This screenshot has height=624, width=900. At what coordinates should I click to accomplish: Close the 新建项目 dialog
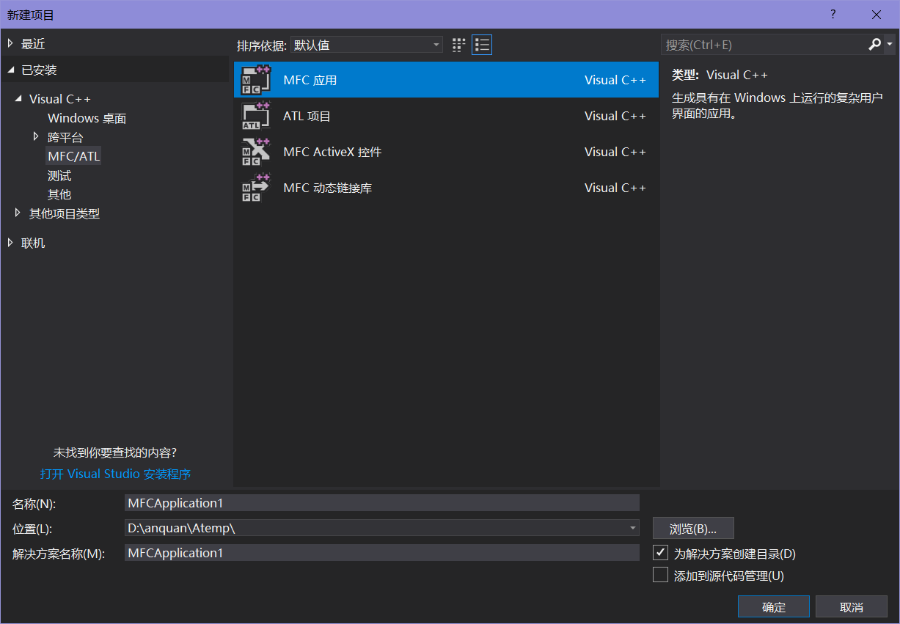pos(877,15)
